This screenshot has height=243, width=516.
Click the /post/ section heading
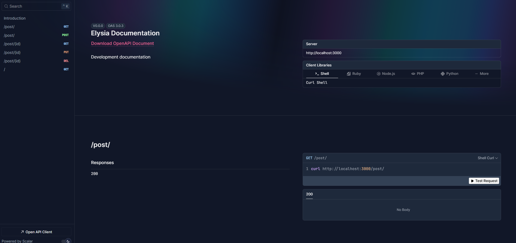click(x=101, y=145)
